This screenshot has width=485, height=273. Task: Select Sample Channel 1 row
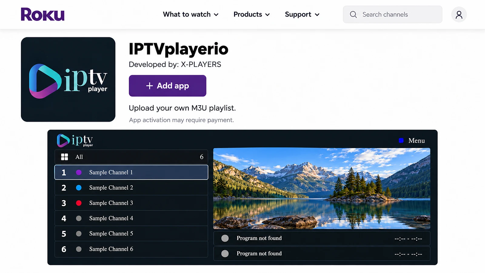pos(131,172)
